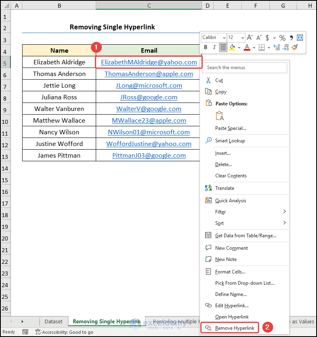
Task: Click the Format Painter brush icon
Action: [295, 47]
